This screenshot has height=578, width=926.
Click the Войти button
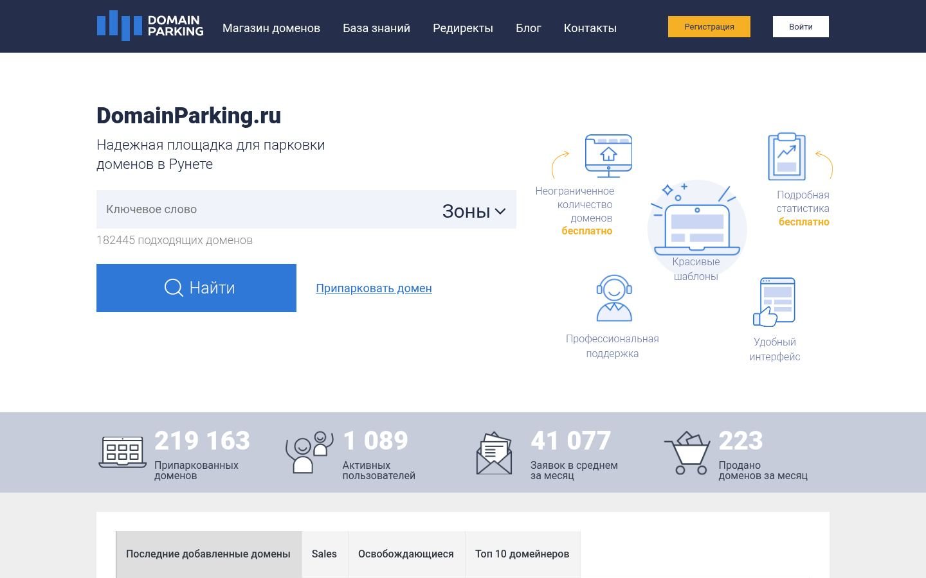point(801,27)
